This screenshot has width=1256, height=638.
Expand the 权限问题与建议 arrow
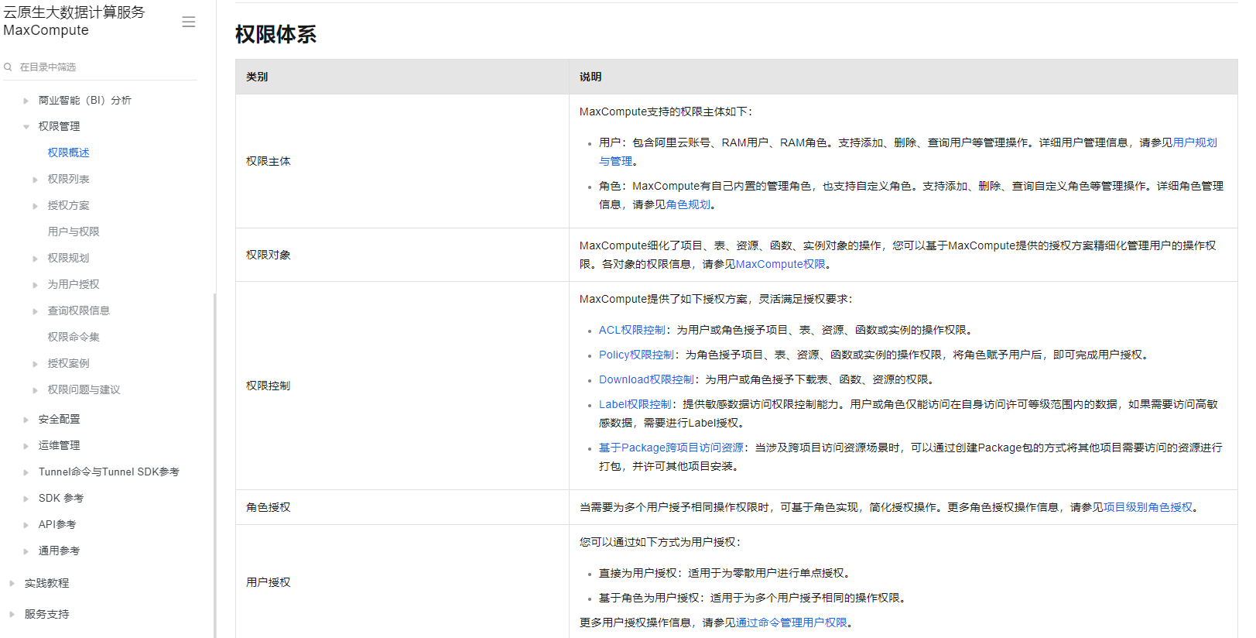coord(35,390)
